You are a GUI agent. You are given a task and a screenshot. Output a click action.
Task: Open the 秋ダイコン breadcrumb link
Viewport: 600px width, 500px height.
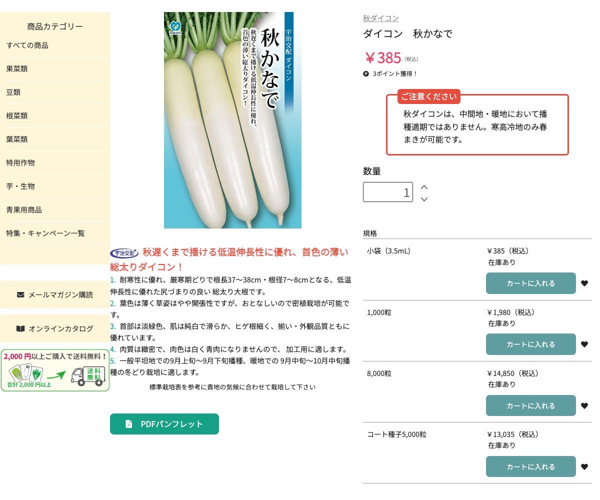[380, 18]
